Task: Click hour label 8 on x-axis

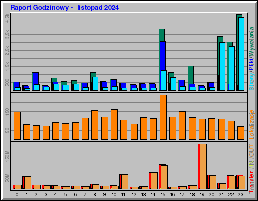Action: (x=95, y=195)
